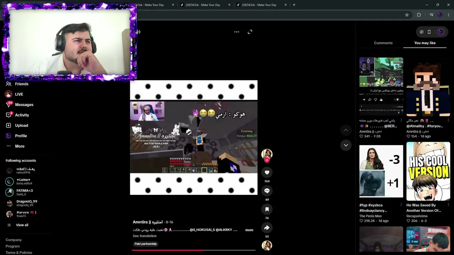
Task: Bookmark this page with star icon
Action: 407,15
